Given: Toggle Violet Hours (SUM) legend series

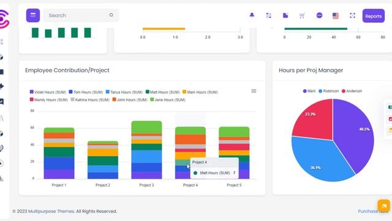Looking at the screenshot, I should (48, 92).
